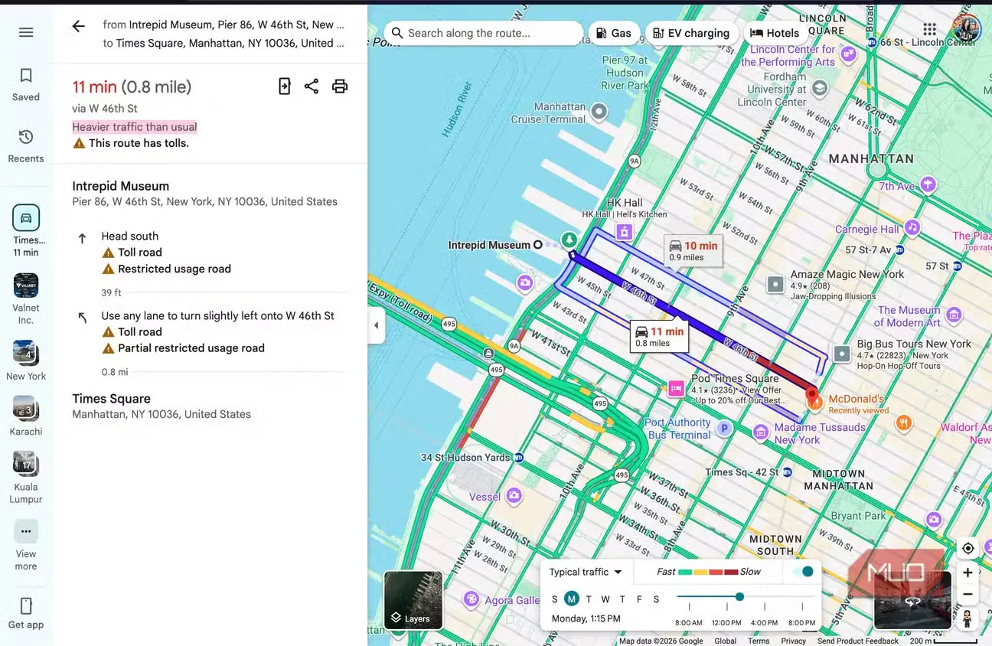Viewport: 992px width, 646px height.
Task: Print the directions
Action: [x=340, y=86]
